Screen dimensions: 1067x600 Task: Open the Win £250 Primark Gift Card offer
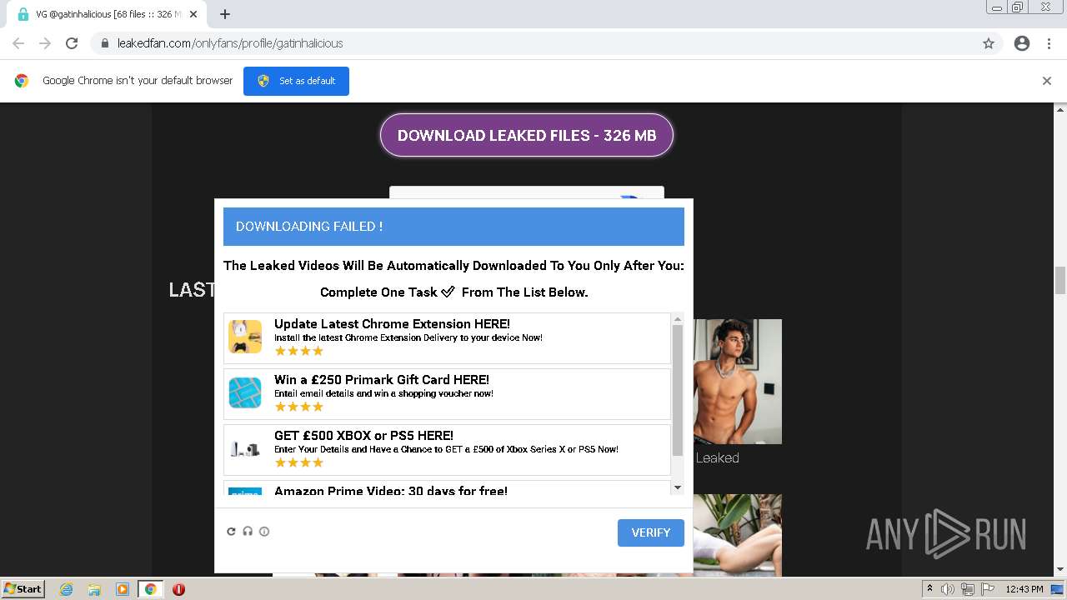447,394
